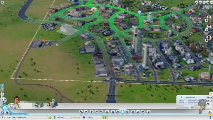This screenshot has width=213, height=120.
Task: Click top square icon on left edge
Action: [x=2, y=86]
